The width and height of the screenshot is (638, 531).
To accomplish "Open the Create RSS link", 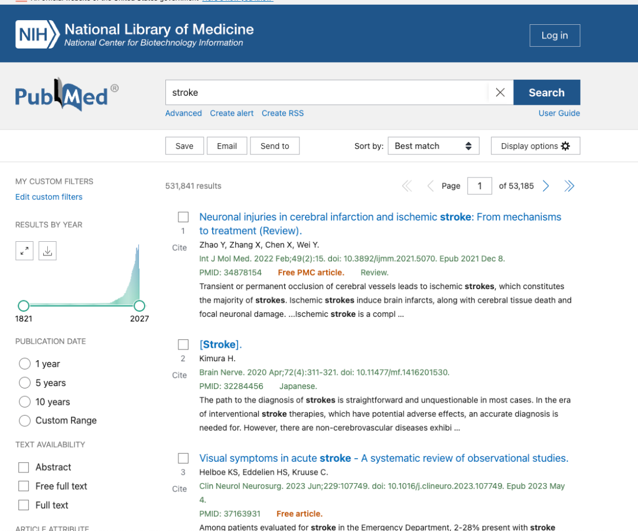I will pos(283,113).
